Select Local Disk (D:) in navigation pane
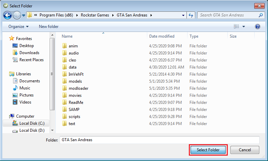Viewport: 268px width, 161px height. coord(29,130)
